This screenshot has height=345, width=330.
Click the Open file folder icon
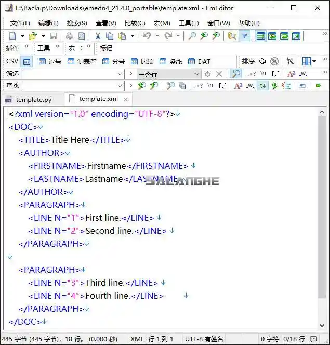point(33,36)
